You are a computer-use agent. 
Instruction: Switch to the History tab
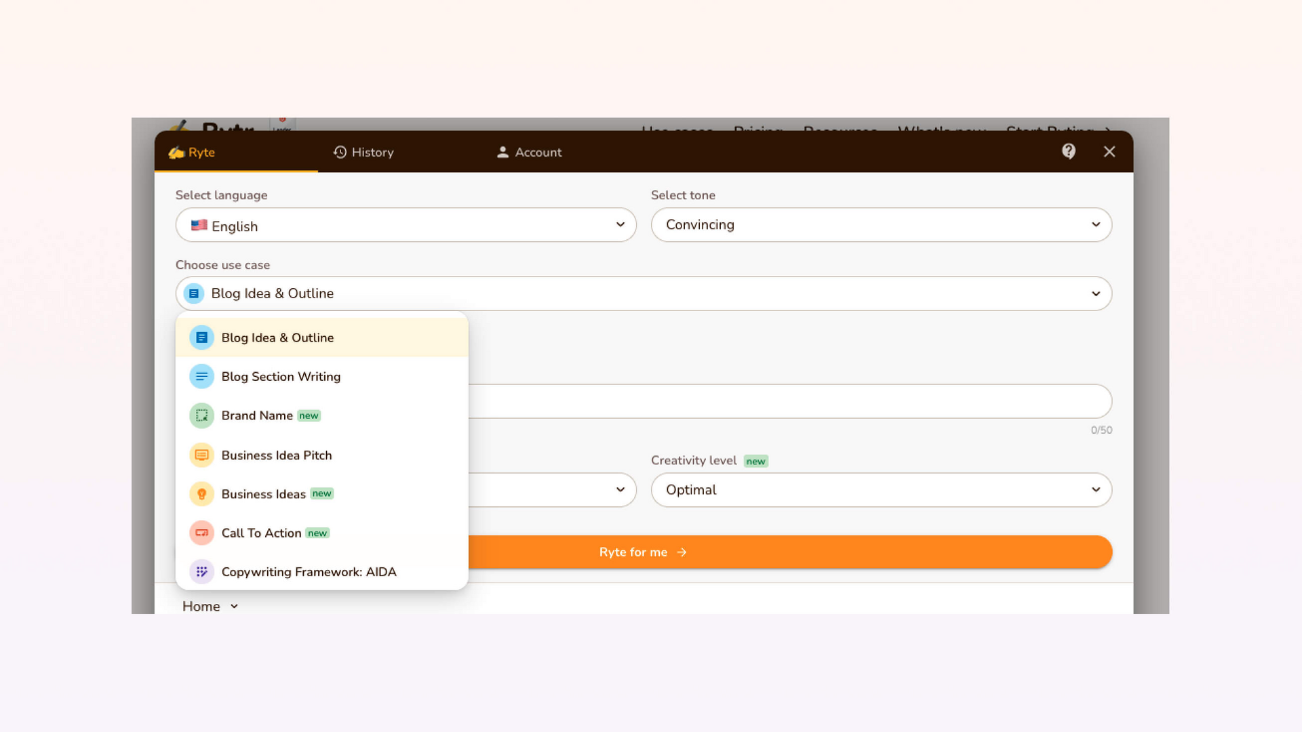[363, 152]
